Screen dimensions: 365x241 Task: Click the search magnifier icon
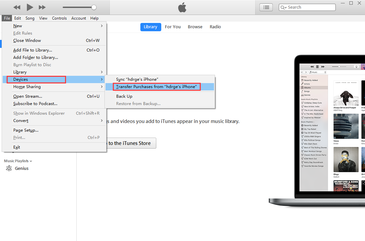click(x=283, y=7)
